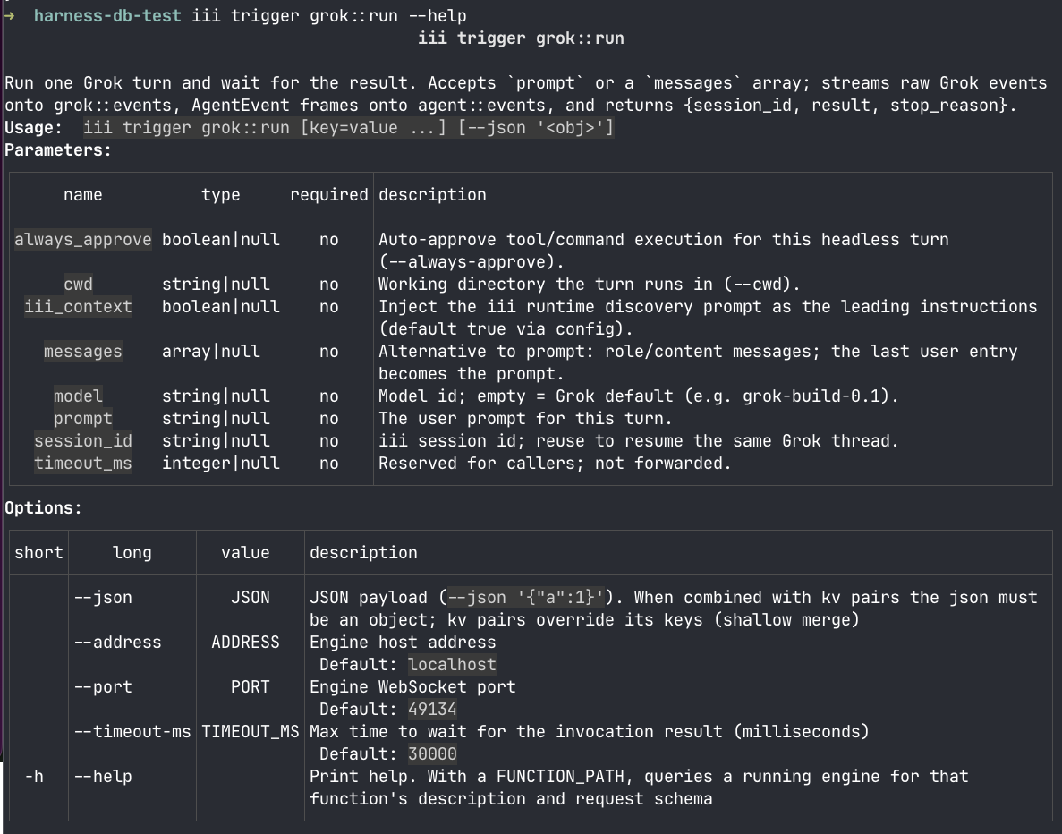1062x834 pixels.
Task: Click 'Engine host address' description
Action: (x=403, y=643)
